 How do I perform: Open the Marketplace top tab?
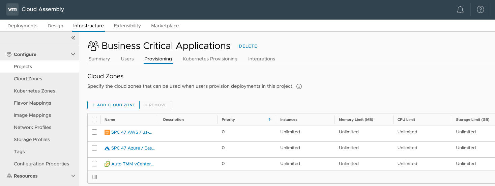165,26
